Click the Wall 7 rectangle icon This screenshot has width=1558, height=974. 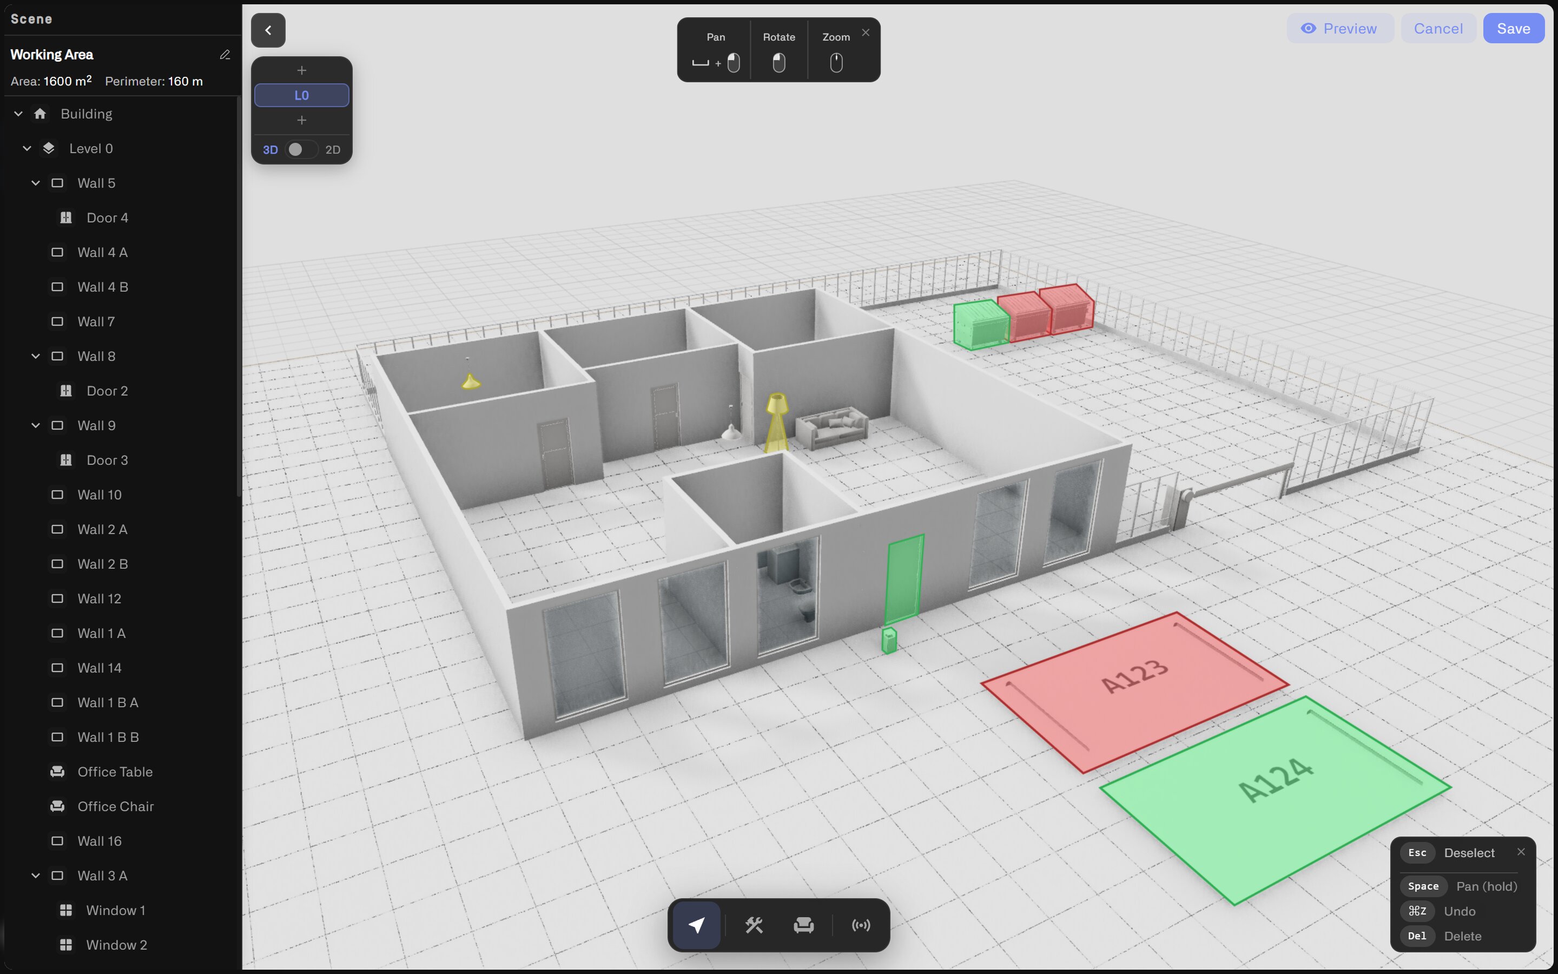[x=57, y=321]
